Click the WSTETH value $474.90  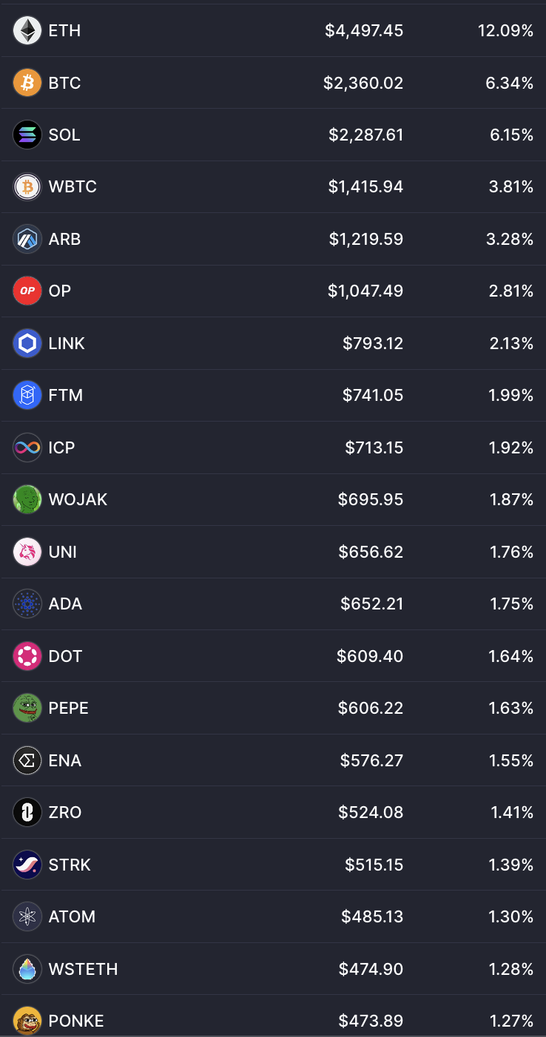[371, 969]
